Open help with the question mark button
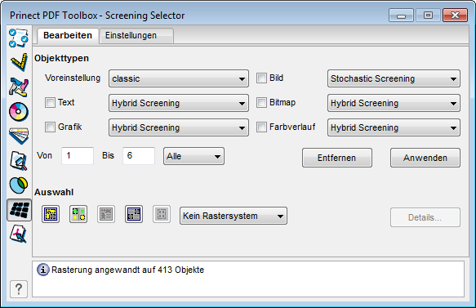Viewport: 476px width, 308px height. (x=19, y=289)
